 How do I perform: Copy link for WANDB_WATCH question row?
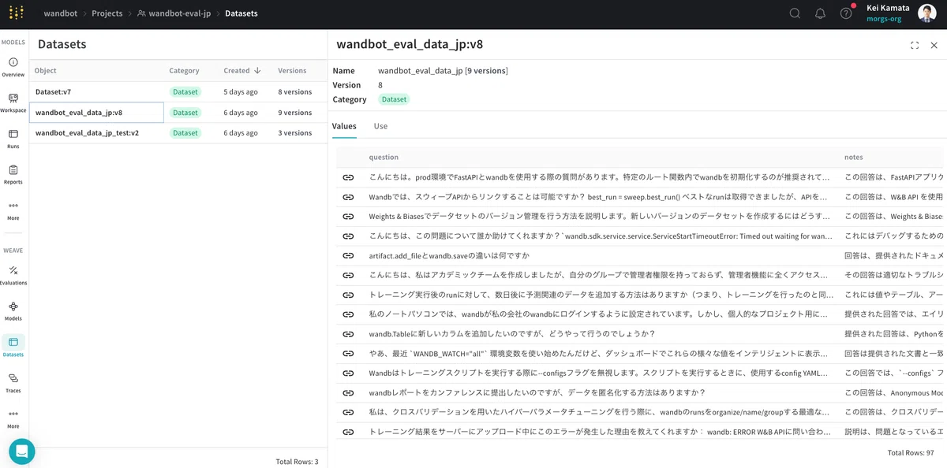click(x=348, y=353)
